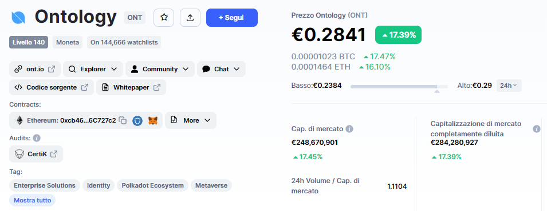Change the 24h range selector
The width and height of the screenshot is (547, 211).
509,86
